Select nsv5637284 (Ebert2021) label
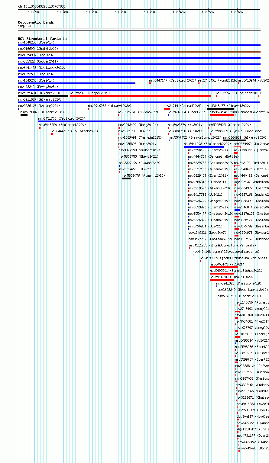Image resolution: width=269 pixels, height=463 pixels. pos(188,112)
